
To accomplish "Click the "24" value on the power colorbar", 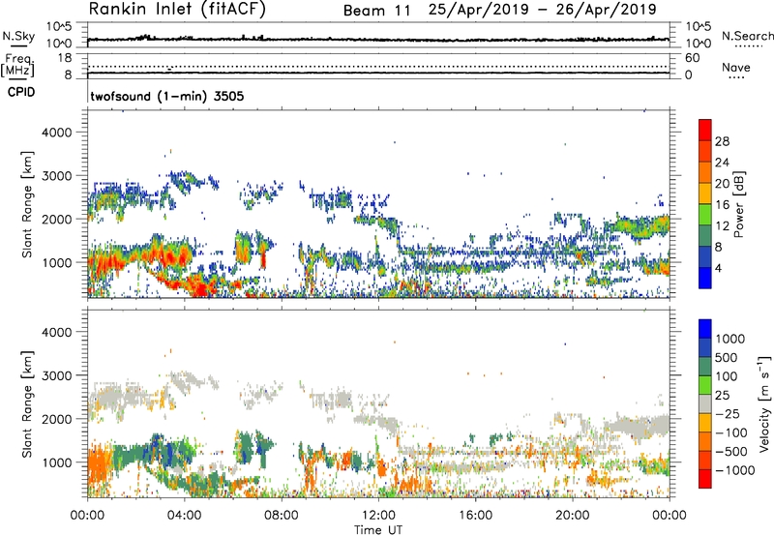I will pyautogui.click(x=722, y=163).
